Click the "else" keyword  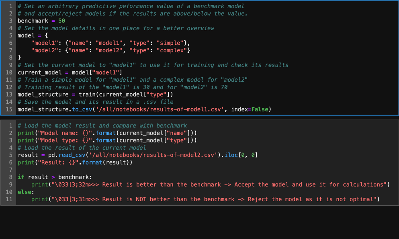pyautogui.click(x=25, y=192)
